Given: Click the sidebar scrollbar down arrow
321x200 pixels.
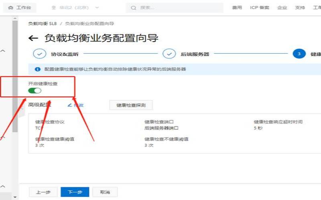Looking at the screenshot, I should (x=15, y=197).
